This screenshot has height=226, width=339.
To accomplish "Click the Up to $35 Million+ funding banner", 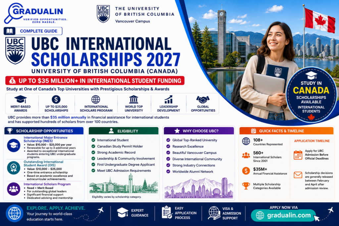I will [95, 81].
